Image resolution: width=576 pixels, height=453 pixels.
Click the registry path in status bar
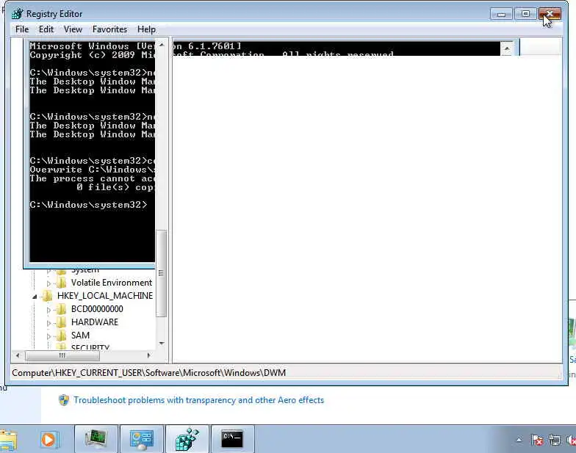tap(148, 373)
